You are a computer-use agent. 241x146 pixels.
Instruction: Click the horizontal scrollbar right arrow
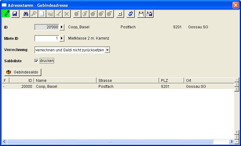pos(231,142)
